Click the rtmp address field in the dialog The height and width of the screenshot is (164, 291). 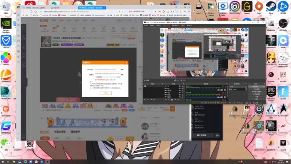(x=107, y=70)
